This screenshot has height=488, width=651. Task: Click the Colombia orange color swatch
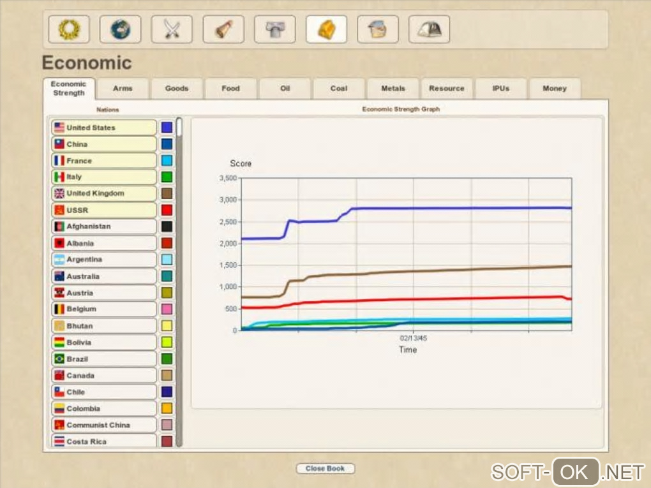167,408
